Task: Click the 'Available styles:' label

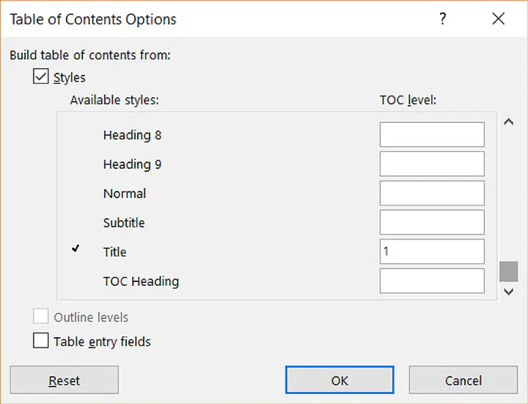Action: click(x=114, y=100)
